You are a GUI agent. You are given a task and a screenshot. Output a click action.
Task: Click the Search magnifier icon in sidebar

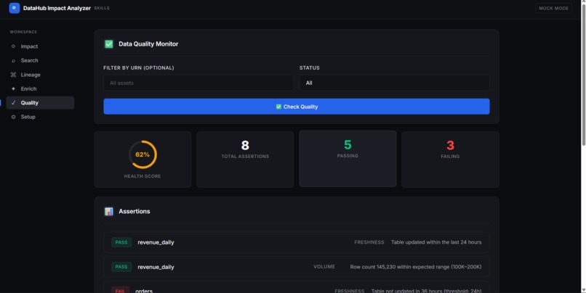[14, 60]
